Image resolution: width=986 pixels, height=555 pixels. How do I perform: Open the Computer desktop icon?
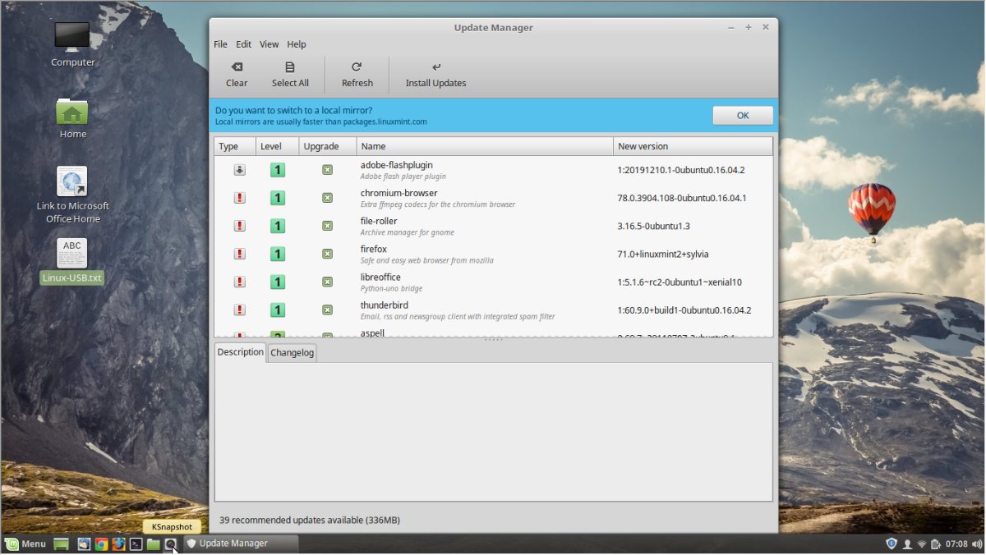coord(72,45)
